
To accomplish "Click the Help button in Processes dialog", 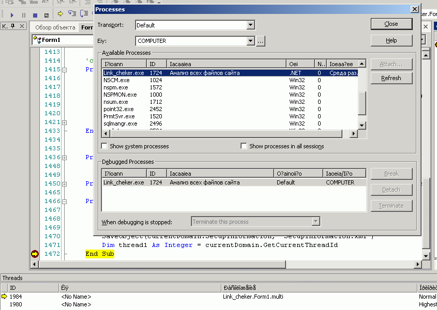I will point(391,40).
